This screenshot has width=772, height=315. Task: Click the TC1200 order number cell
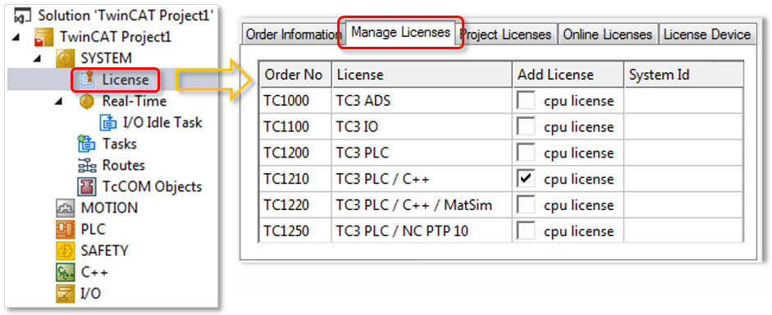point(295,153)
